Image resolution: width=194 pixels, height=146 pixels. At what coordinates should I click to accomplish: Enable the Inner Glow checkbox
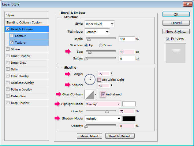point(8,62)
